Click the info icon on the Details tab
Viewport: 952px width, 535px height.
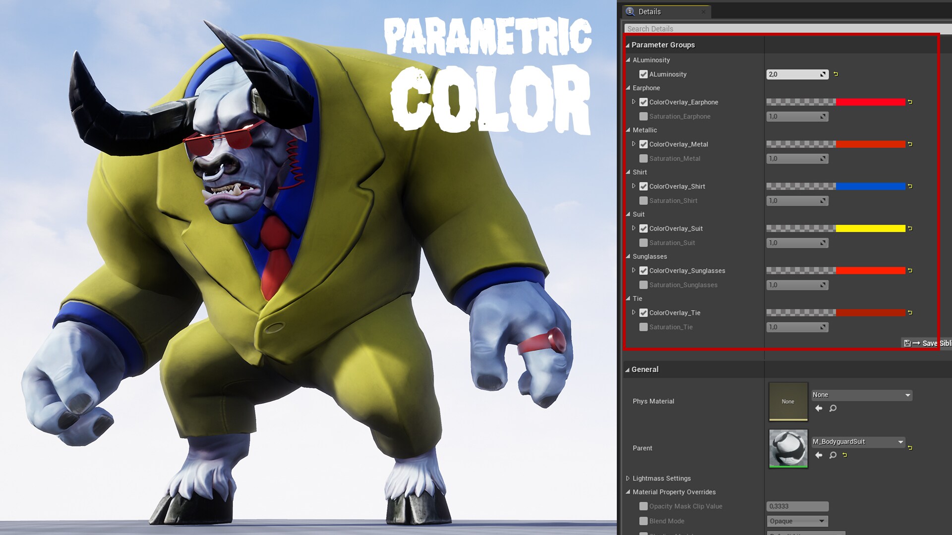[x=630, y=11]
